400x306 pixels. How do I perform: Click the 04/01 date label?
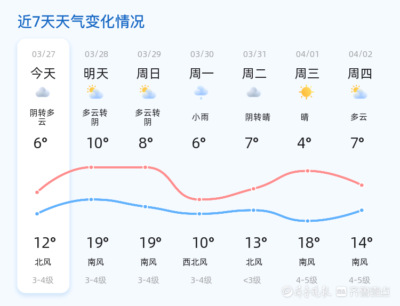tap(307, 54)
